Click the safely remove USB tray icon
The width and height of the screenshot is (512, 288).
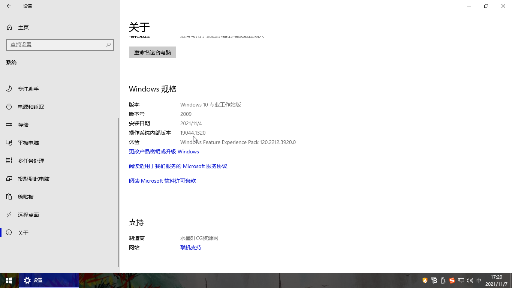443,280
